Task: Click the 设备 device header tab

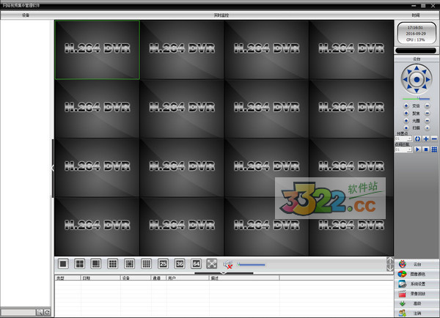Action: click(x=26, y=15)
